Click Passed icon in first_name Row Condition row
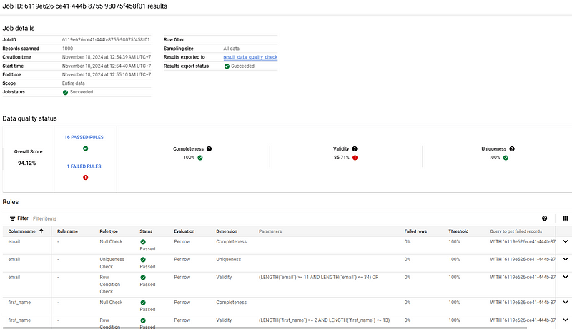 (x=143, y=320)
